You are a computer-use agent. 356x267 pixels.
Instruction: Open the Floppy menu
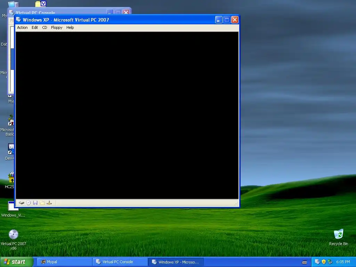pyautogui.click(x=57, y=27)
